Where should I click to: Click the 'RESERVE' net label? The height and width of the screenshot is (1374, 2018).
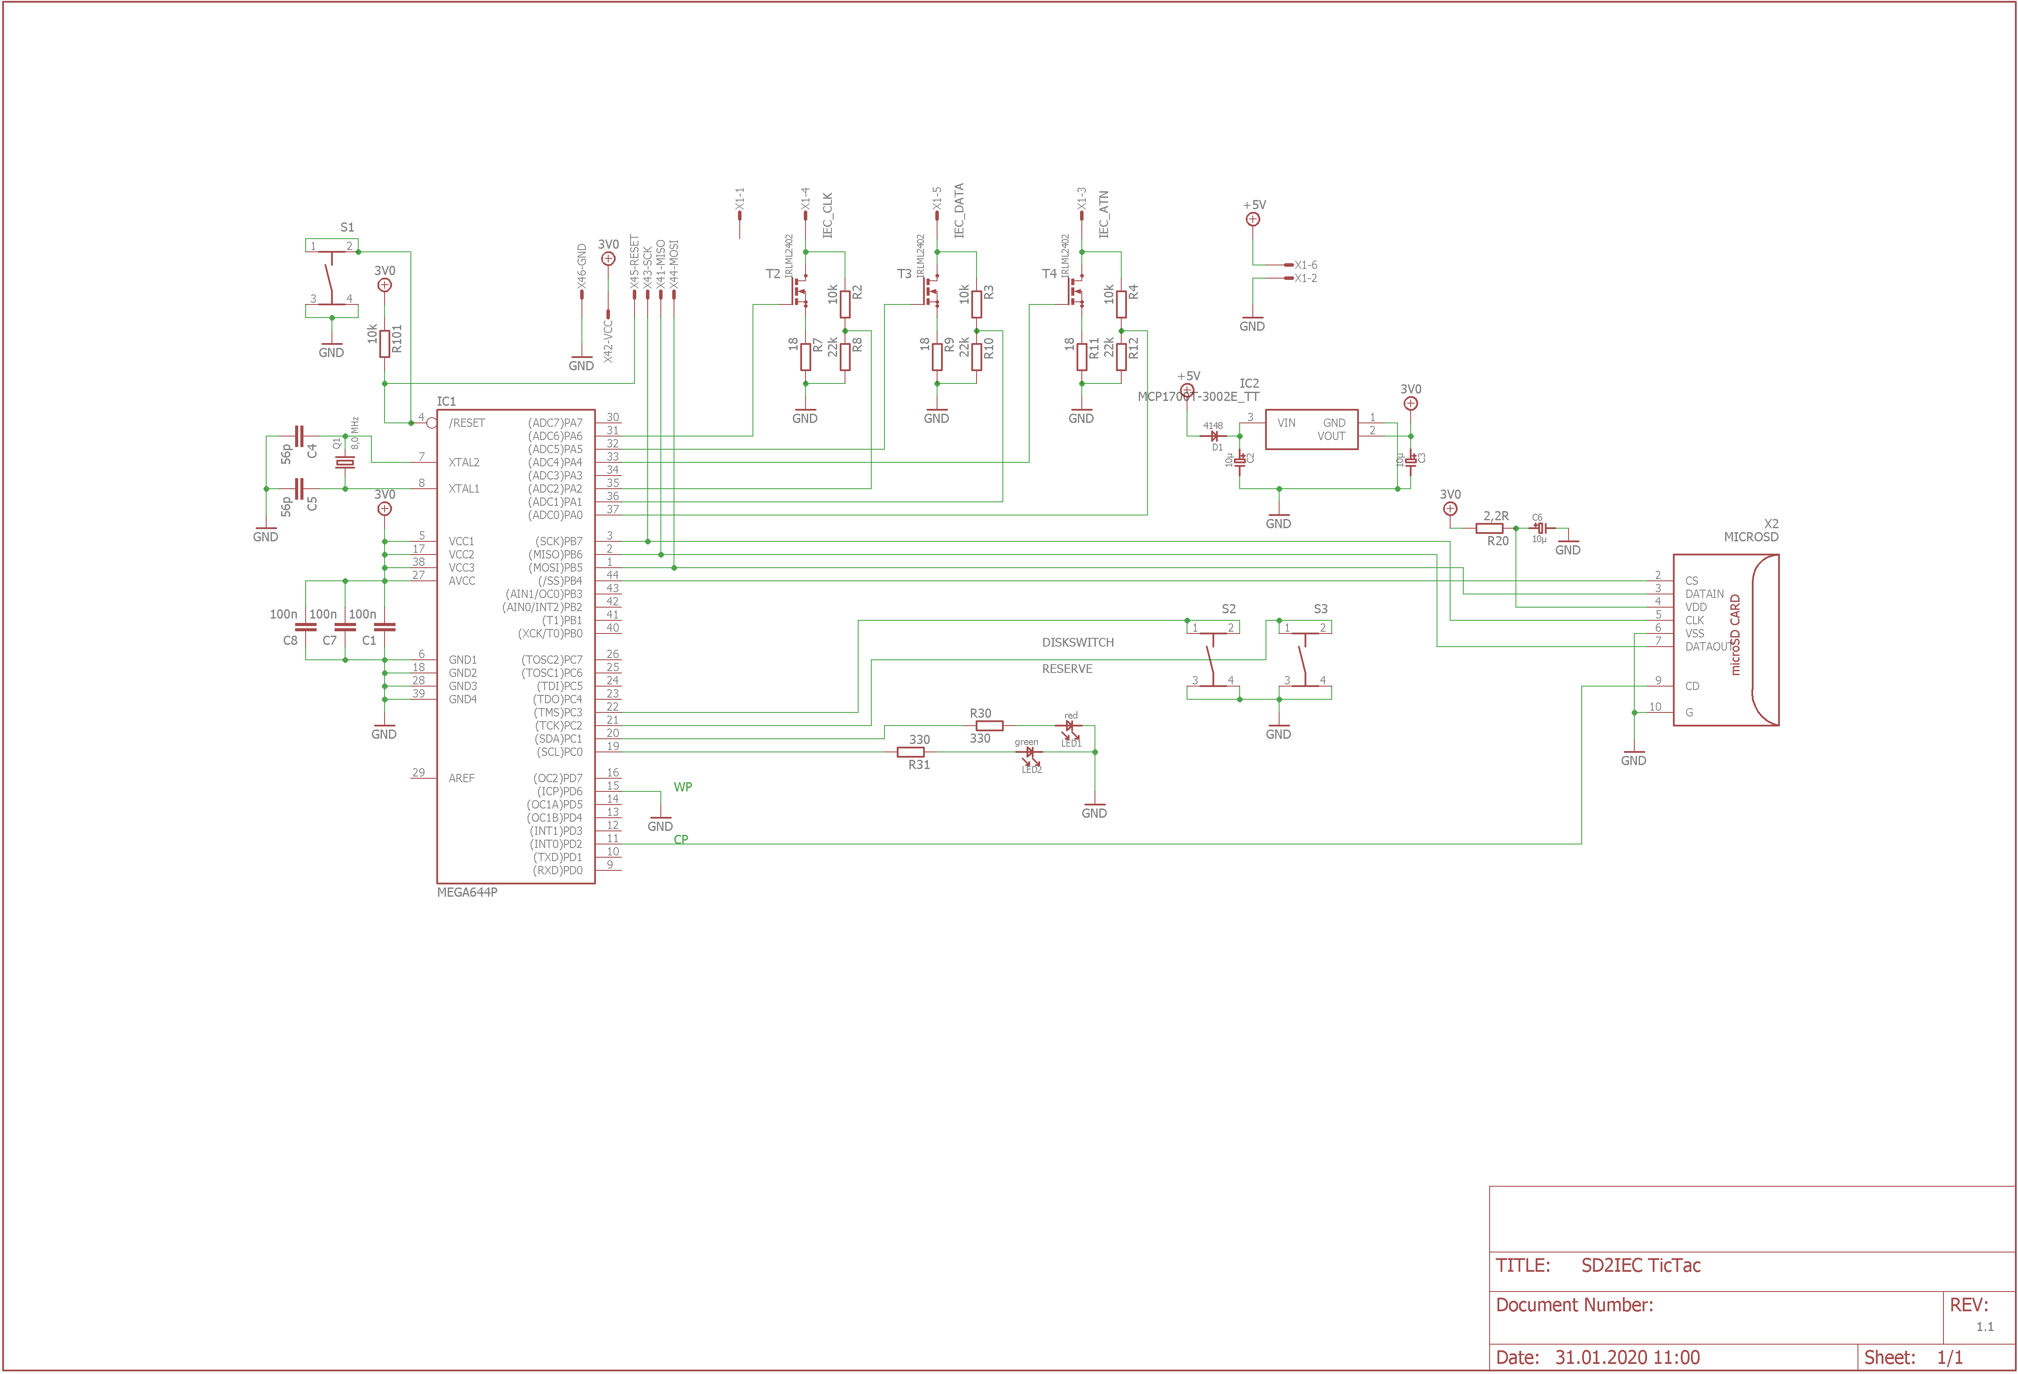1067,669
